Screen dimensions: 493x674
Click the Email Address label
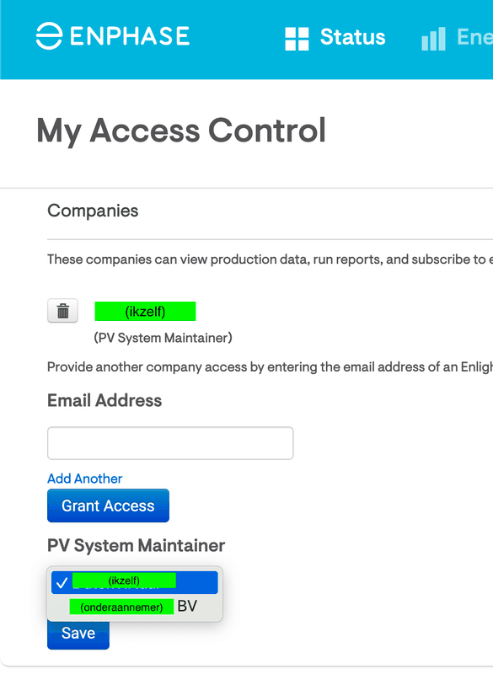(104, 400)
